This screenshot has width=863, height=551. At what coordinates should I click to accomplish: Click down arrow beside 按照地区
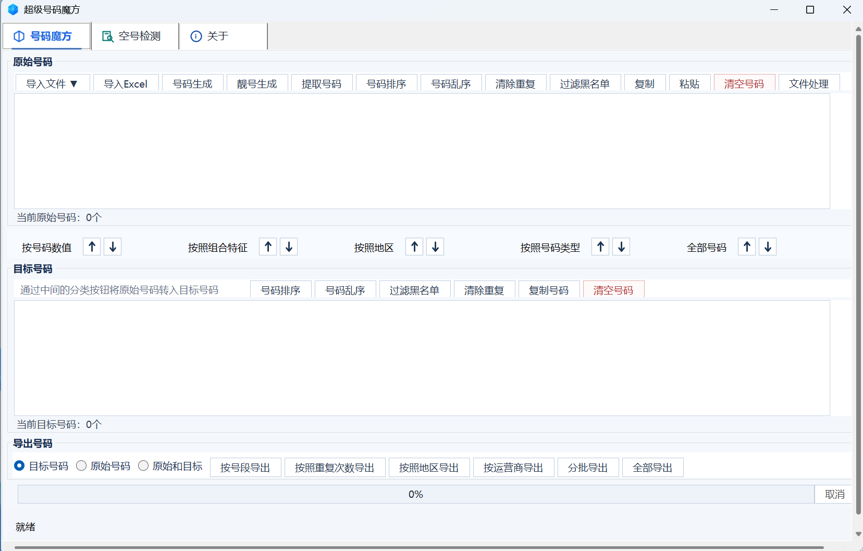435,247
